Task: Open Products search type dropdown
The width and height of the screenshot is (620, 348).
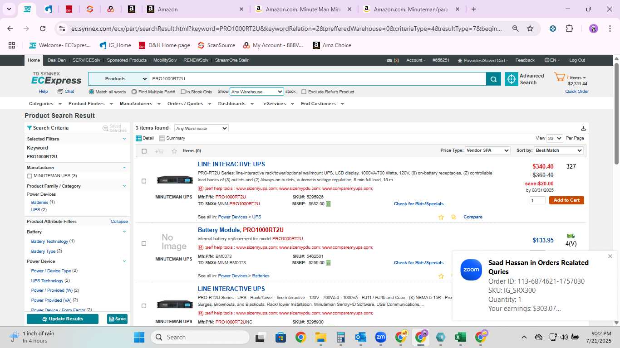Action: 119,79
